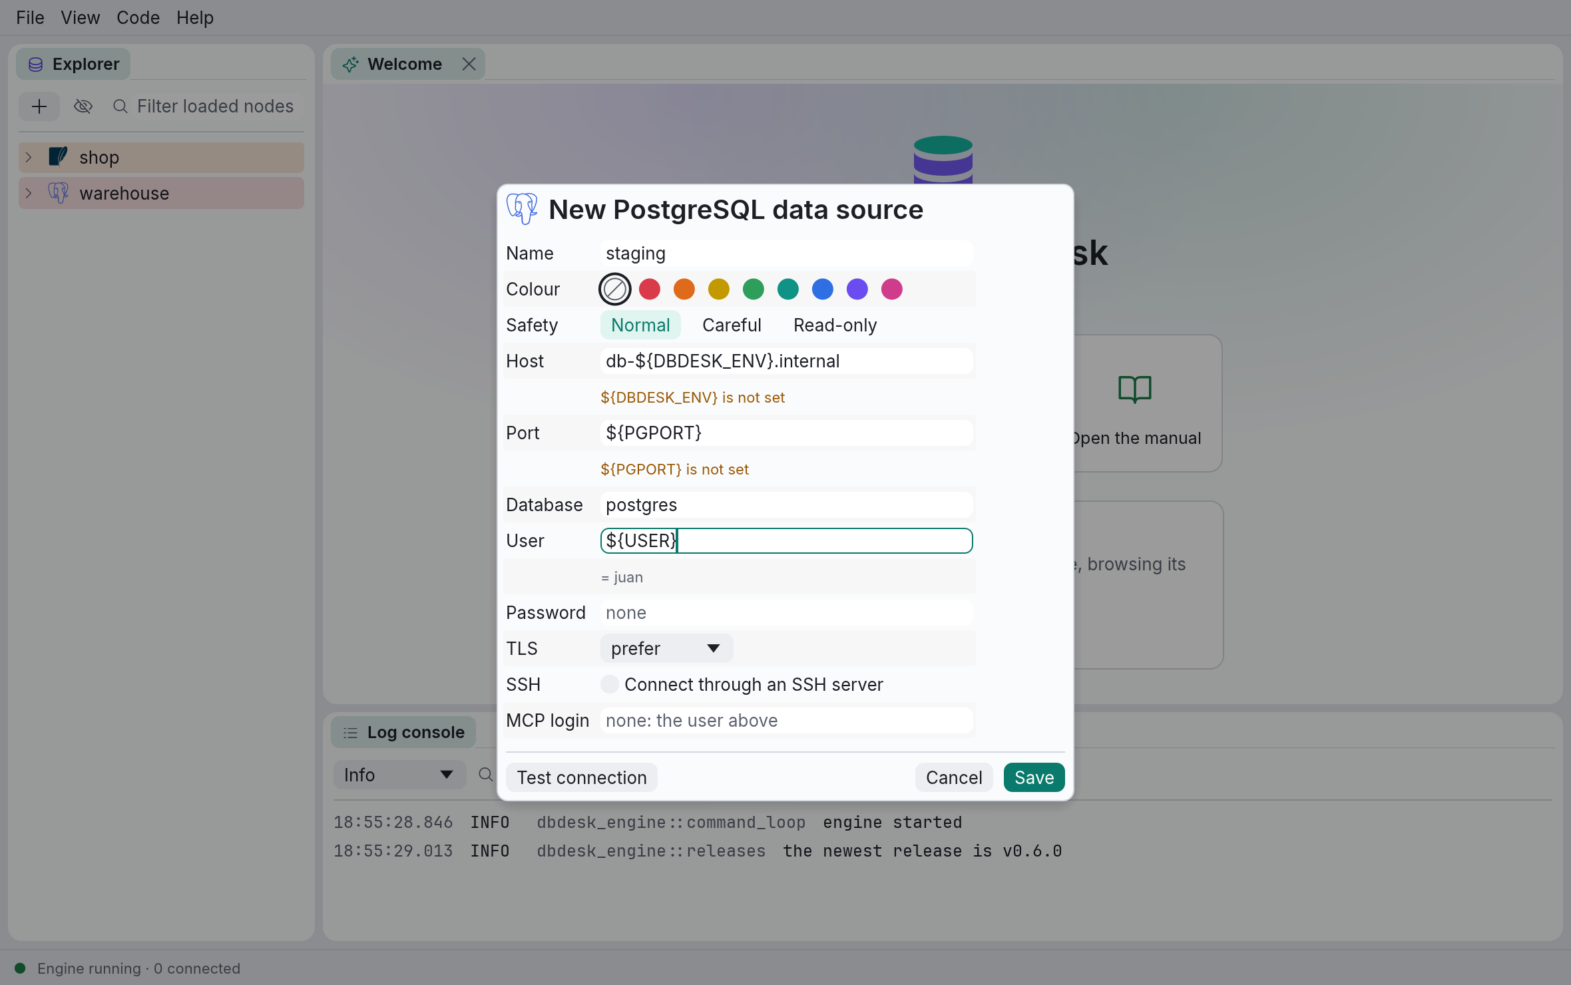Choose the purple colour swatch
1571x985 pixels.
[x=857, y=289]
